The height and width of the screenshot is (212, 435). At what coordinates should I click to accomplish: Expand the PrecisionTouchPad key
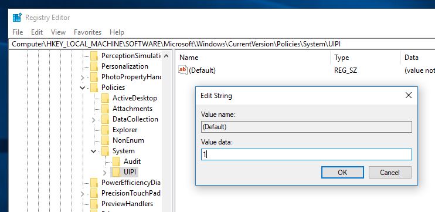click(x=83, y=194)
